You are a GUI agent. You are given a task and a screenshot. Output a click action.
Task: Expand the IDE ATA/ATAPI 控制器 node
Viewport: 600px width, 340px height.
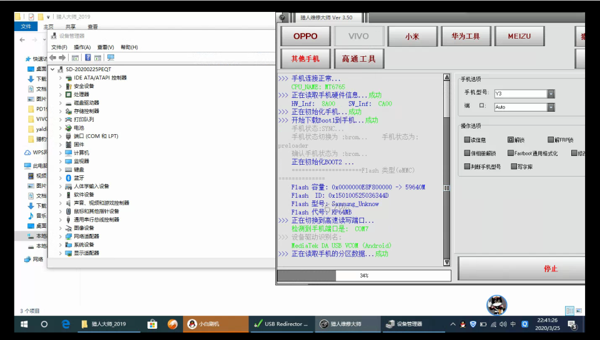tap(61, 77)
